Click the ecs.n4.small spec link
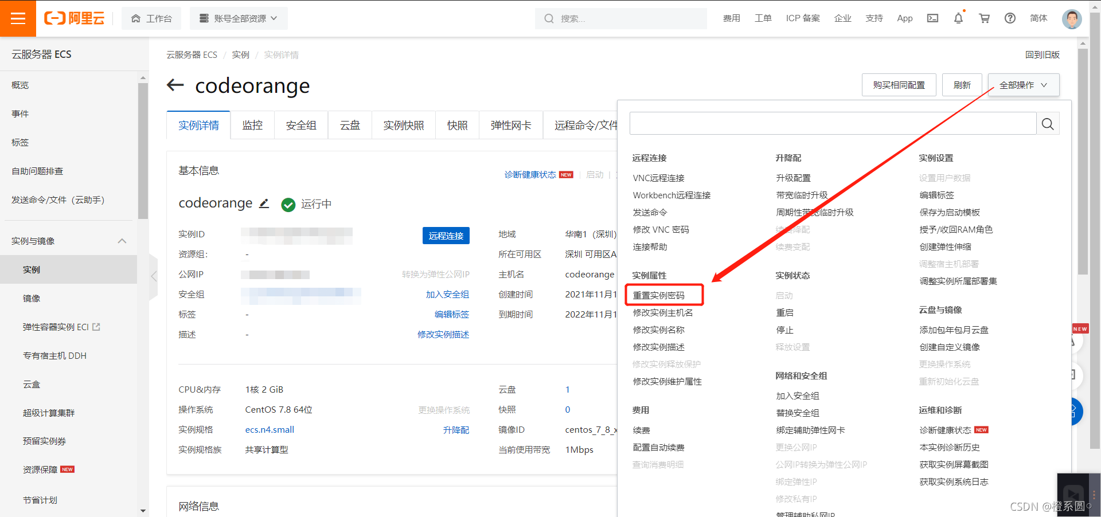Viewport: 1101px width, 517px height. (270, 430)
